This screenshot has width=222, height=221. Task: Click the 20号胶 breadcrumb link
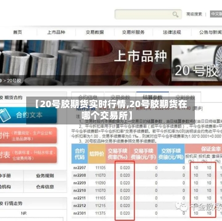pyautogui.click(x=14, y=81)
